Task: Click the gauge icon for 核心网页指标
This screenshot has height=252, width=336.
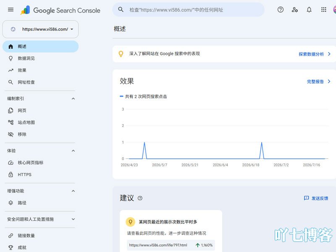Action: tap(11, 163)
